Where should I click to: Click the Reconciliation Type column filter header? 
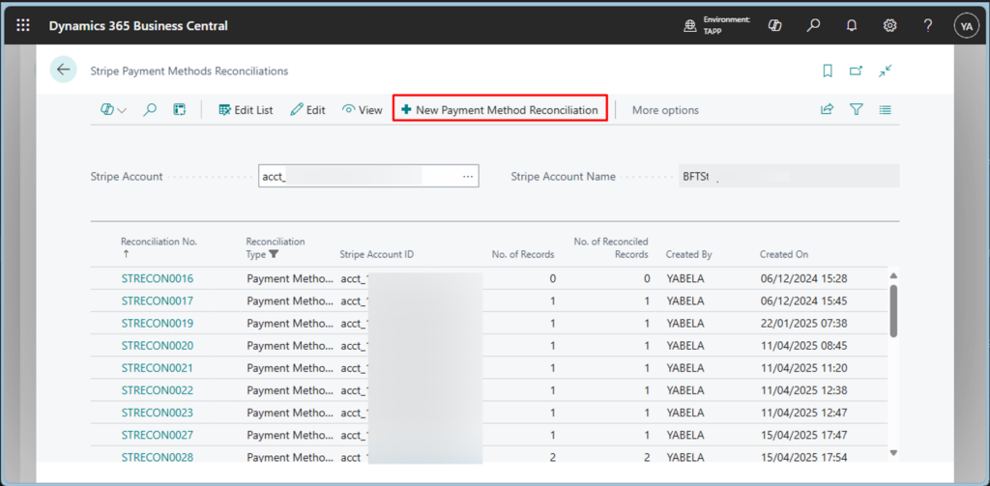tap(276, 248)
